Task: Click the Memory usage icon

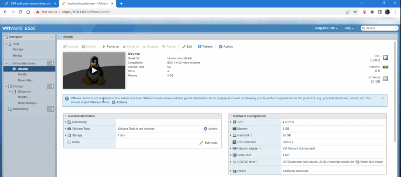Action: click(385, 67)
